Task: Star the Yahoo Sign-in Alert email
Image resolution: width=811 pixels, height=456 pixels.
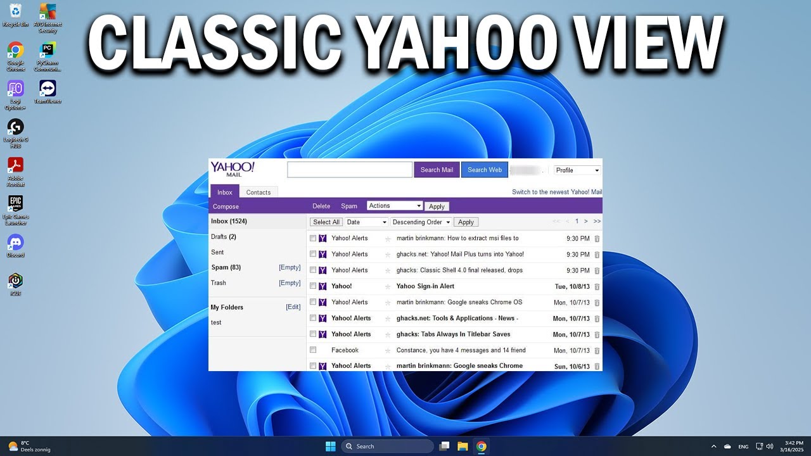Action: click(x=388, y=287)
